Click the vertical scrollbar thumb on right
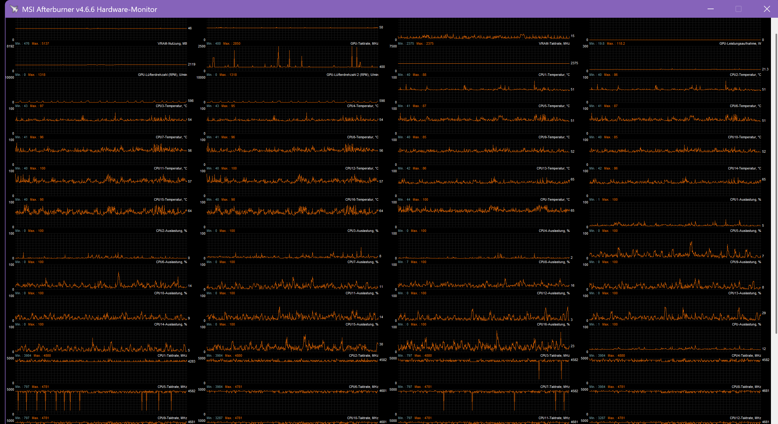The image size is (778, 424). click(776, 184)
